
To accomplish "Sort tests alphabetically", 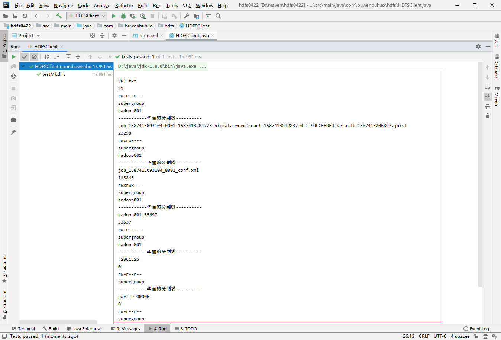I will [46, 57].
